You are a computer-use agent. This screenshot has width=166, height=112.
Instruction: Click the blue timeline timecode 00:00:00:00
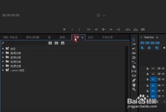[x=150, y=43]
